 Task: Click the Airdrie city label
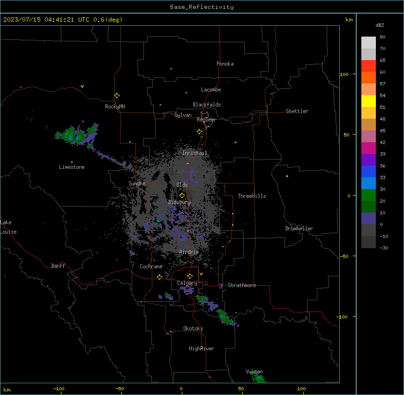tap(189, 252)
